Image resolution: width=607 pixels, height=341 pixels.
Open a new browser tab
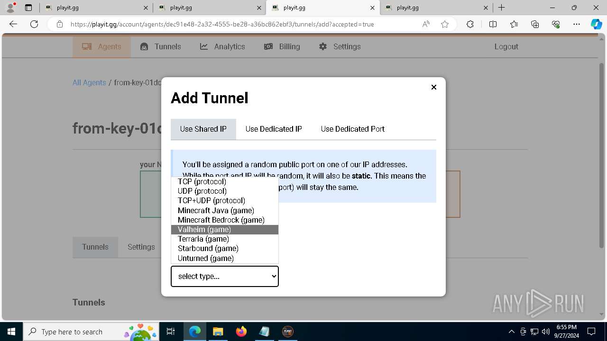[501, 8]
